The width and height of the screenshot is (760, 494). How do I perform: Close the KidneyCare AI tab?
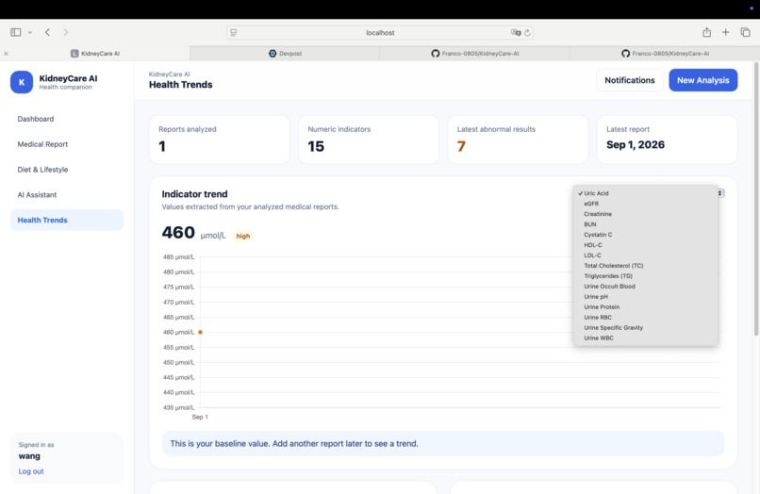pos(6,54)
